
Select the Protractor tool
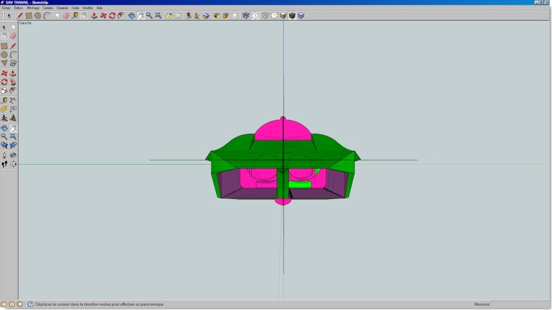click(x=4, y=110)
